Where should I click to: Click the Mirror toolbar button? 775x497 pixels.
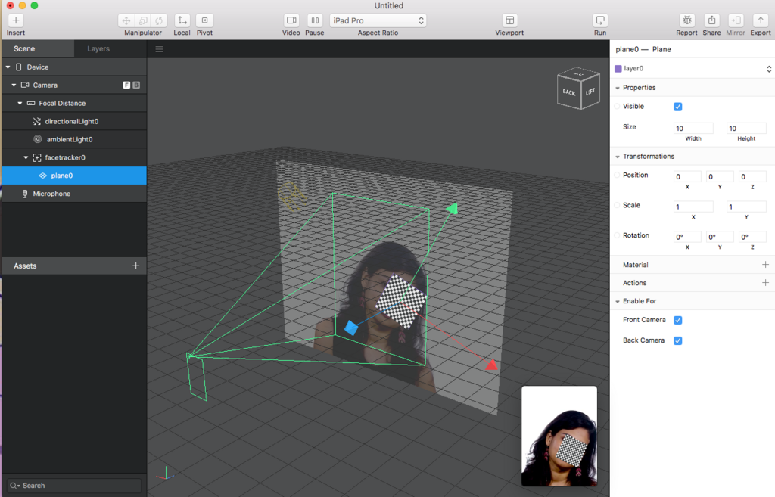click(736, 20)
